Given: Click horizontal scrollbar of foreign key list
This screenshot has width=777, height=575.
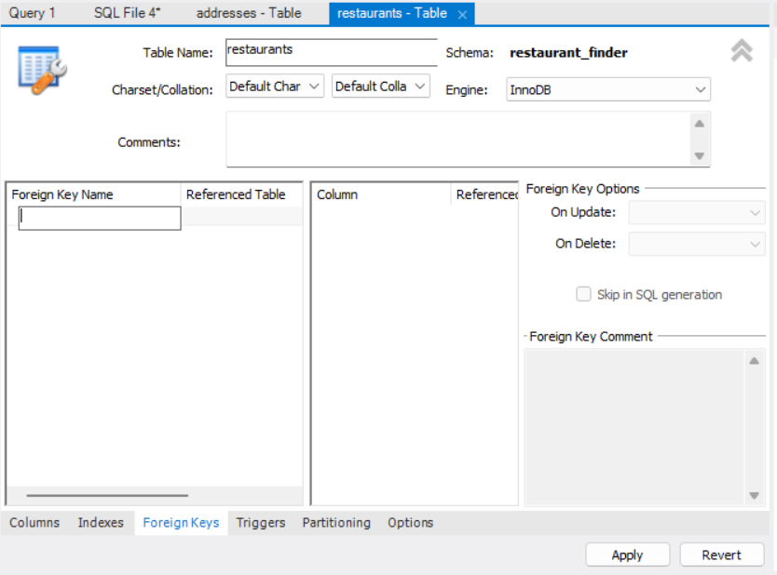Looking at the screenshot, I should coord(107,495).
